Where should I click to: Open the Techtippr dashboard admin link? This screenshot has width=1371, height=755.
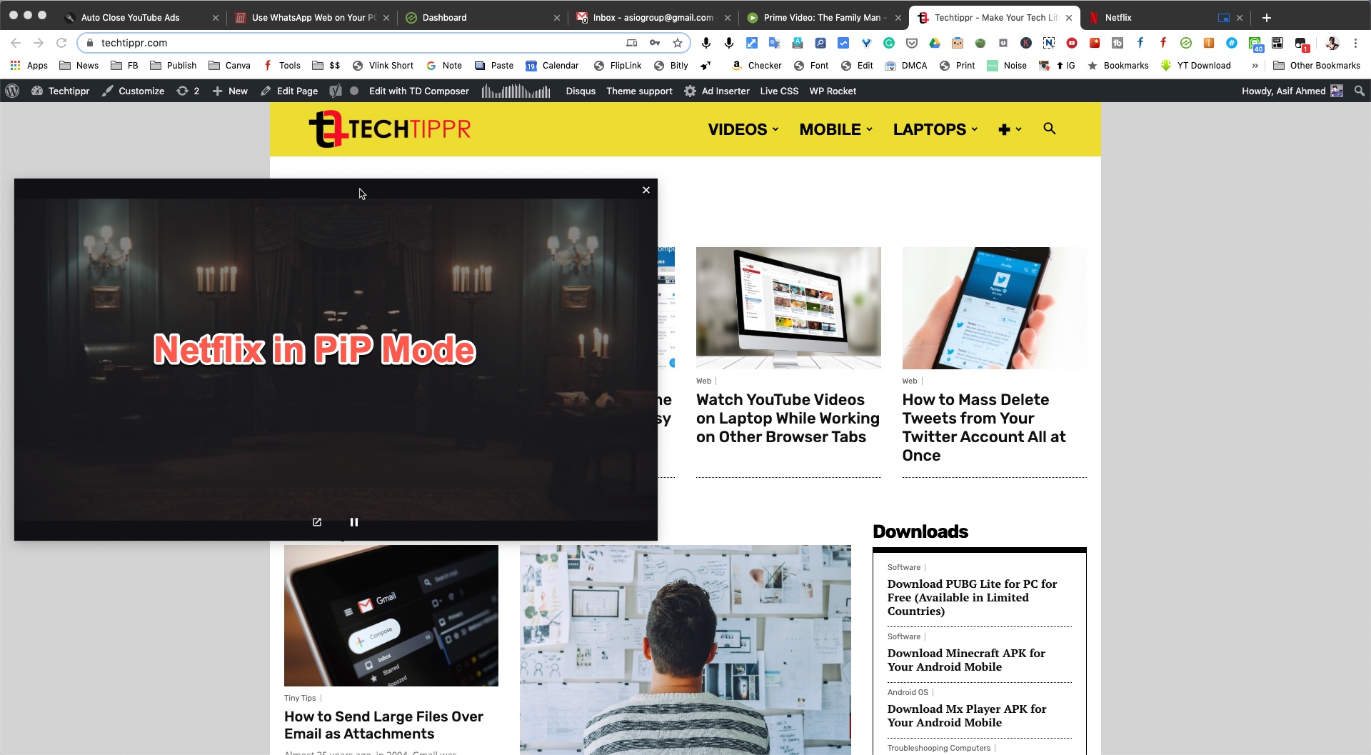point(61,91)
